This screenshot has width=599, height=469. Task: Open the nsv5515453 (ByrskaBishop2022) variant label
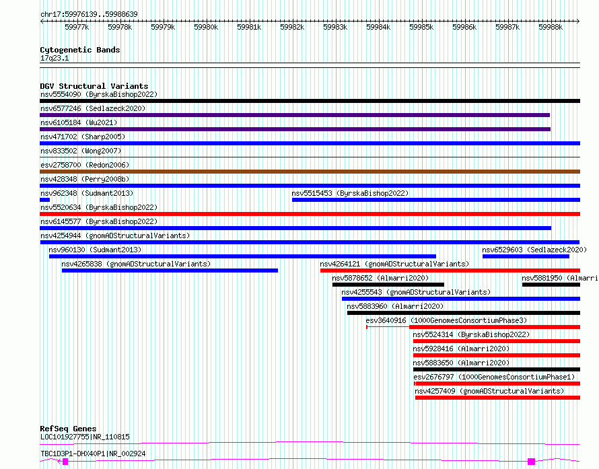point(350,193)
